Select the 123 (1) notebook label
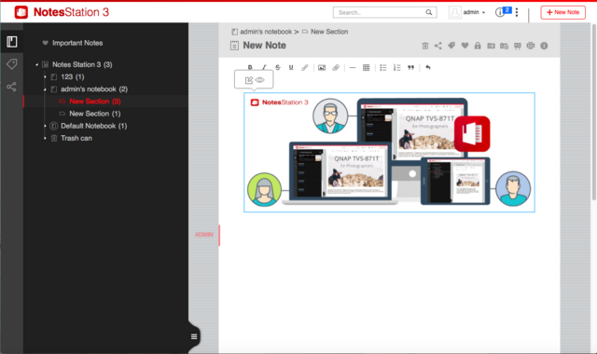Image resolution: width=597 pixels, height=354 pixels. coord(73,77)
